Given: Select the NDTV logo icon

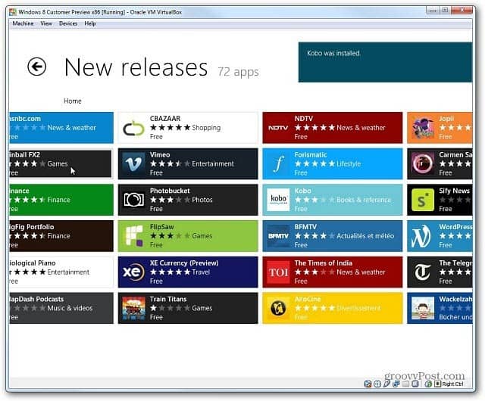Looking at the screenshot, I should pos(278,128).
